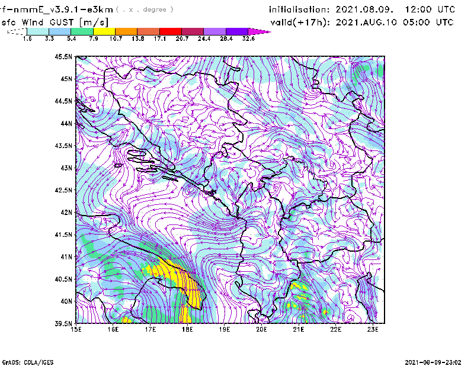Click the '20.7' legend value

pyautogui.click(x=182, y=38)
